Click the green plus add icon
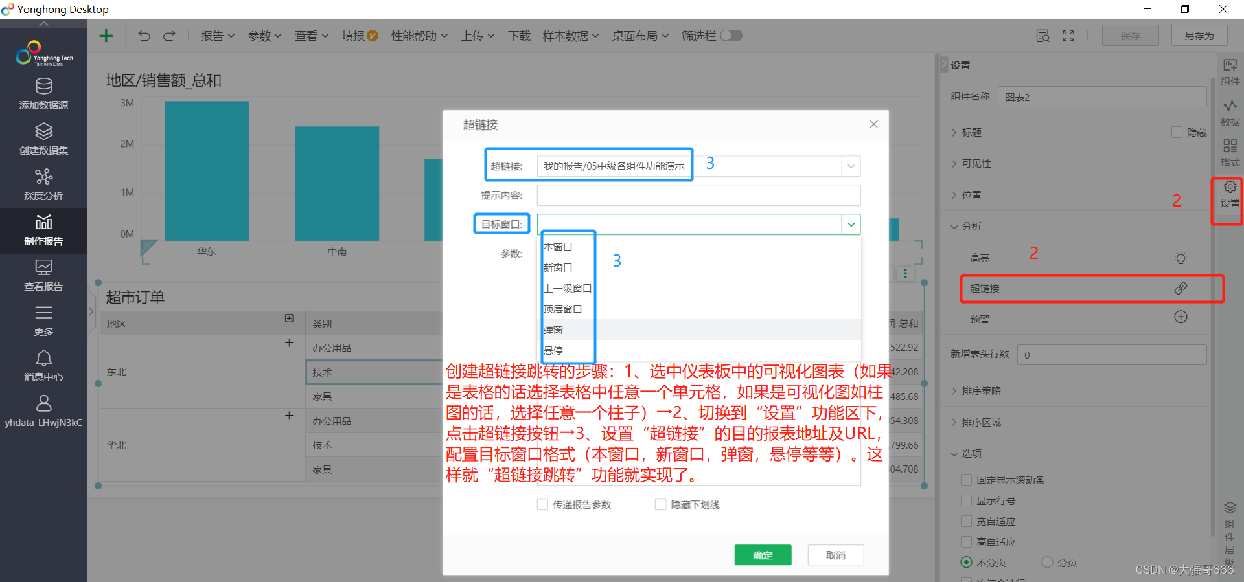Screen dimensions: 1244x582 pos(106,36)
